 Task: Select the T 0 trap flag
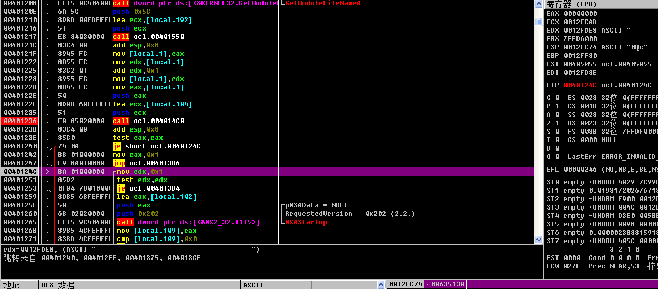[x=553, y=140]
